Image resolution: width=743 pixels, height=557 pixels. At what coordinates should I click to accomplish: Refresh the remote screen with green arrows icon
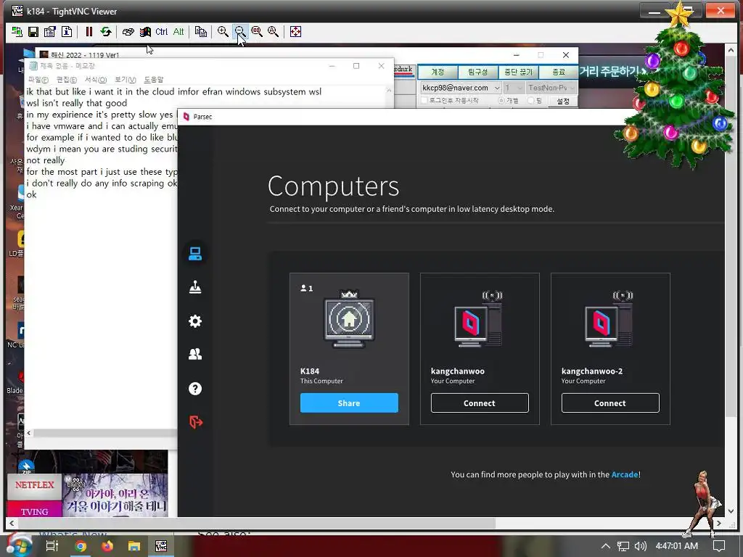coord(106,32)
